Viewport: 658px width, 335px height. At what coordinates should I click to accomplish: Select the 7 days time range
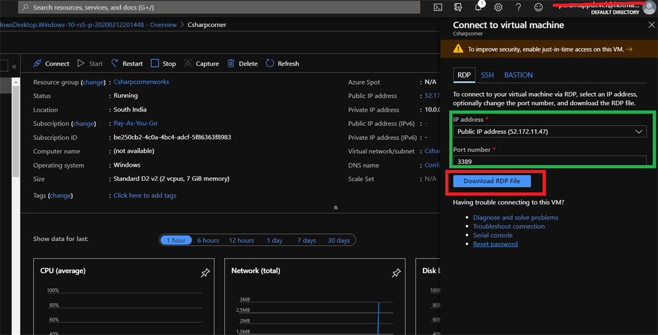coord(307,240)
